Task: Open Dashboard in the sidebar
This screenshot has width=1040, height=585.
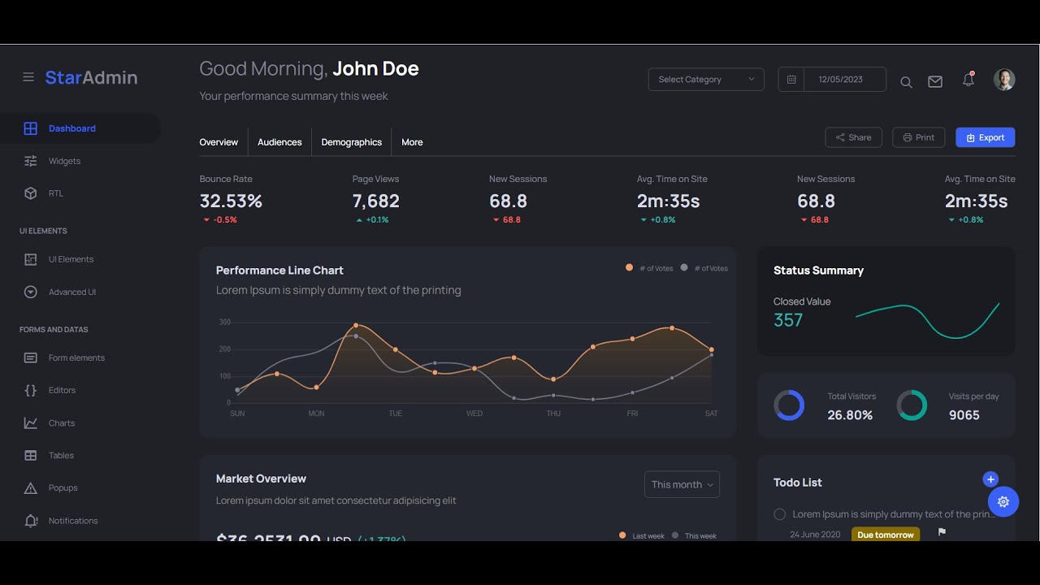Action: pyautogui.click(x=80, y=128)
